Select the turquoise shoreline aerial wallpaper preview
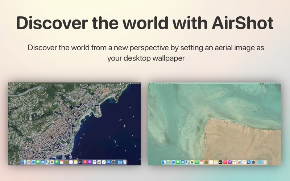 [x=214, y=124]
